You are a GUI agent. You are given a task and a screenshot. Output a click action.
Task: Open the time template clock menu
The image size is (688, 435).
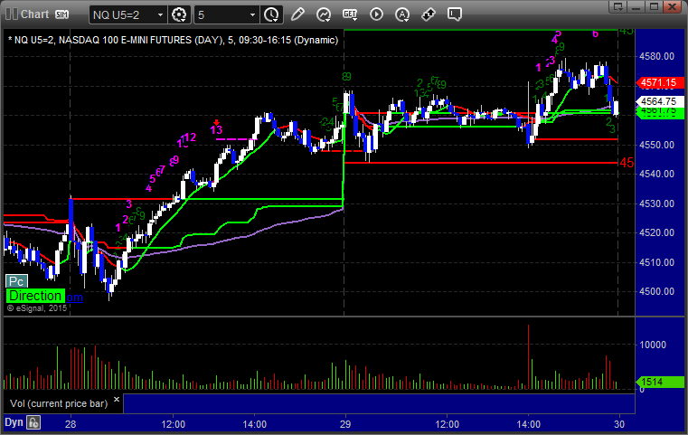click(x=271, y=14)
